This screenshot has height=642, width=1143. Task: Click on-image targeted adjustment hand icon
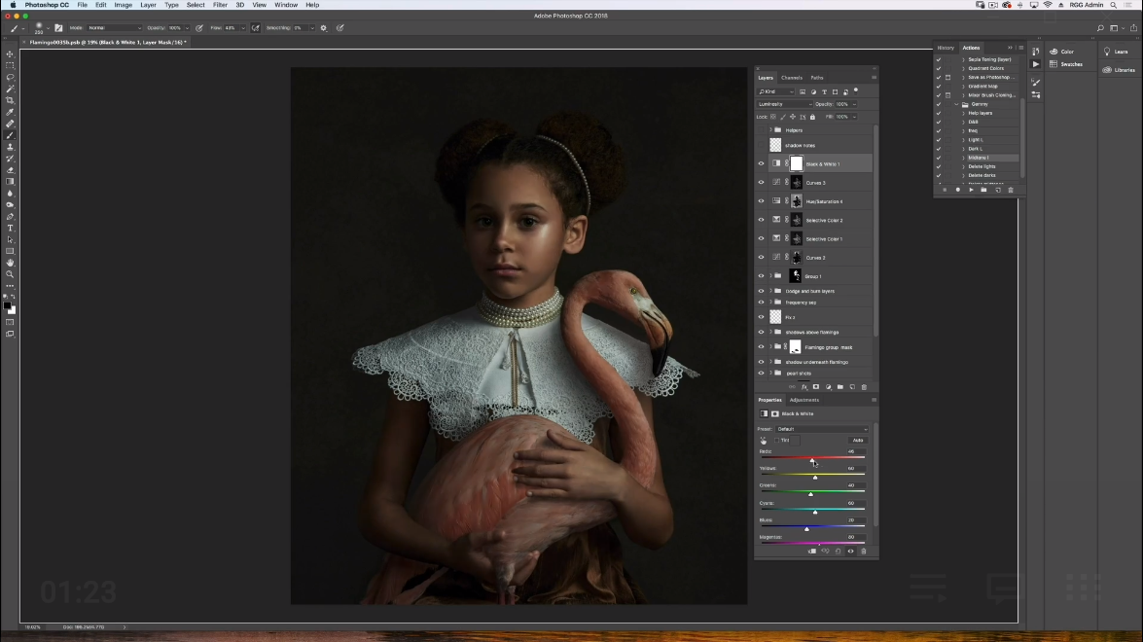click(764, 440)
